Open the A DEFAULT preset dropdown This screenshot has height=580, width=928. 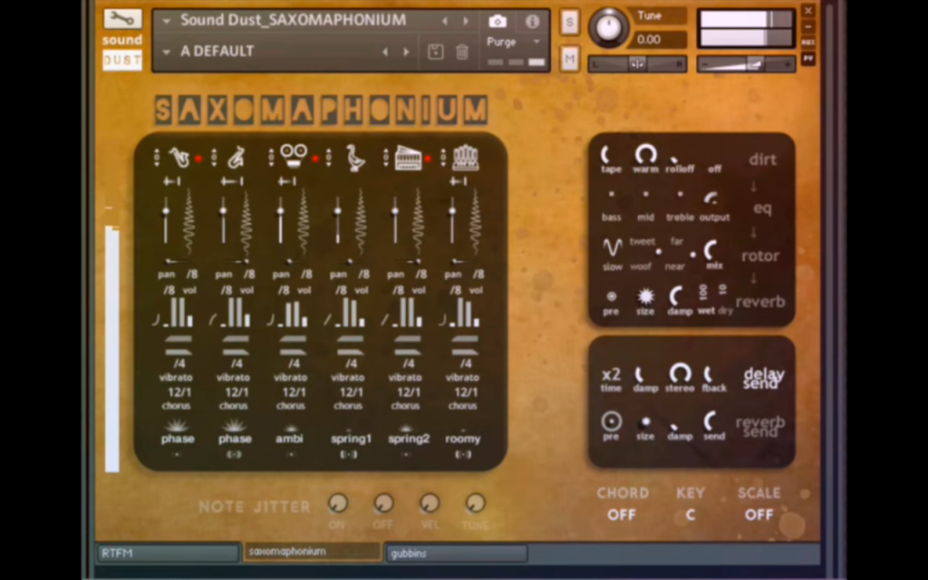point(167,52)
